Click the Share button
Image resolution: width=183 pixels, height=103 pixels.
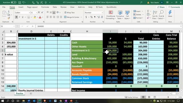pyautogui.click(x=161, y=7)
